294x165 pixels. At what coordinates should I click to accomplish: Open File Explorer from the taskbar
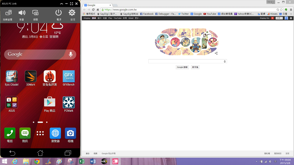(x=26, y=161)
